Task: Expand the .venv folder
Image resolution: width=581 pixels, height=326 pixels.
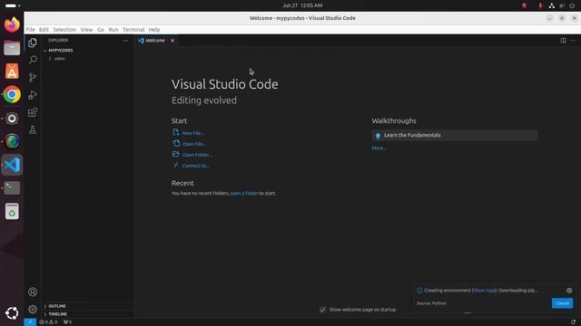Action: point(59,59)
